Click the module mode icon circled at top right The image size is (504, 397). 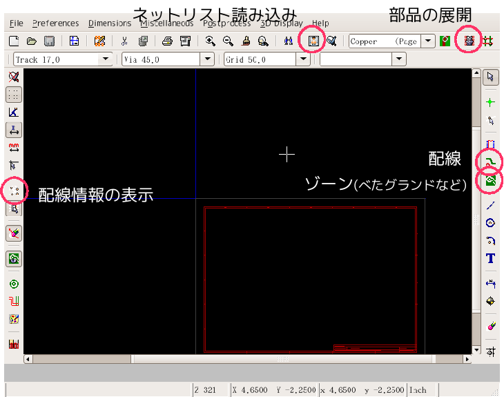(471, 41)
